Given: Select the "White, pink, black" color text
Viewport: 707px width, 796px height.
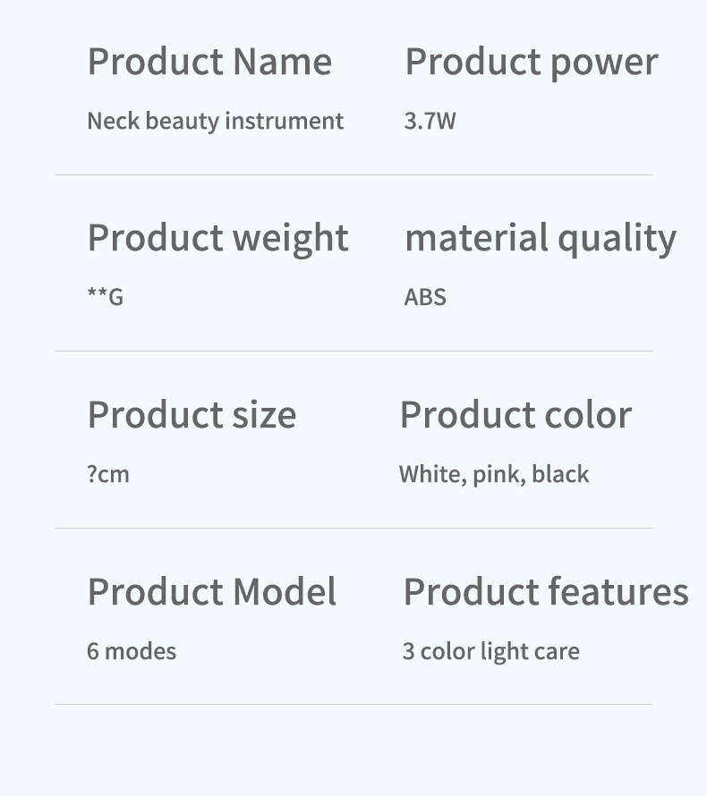Looking at the screenshot, I should (494, 474).
